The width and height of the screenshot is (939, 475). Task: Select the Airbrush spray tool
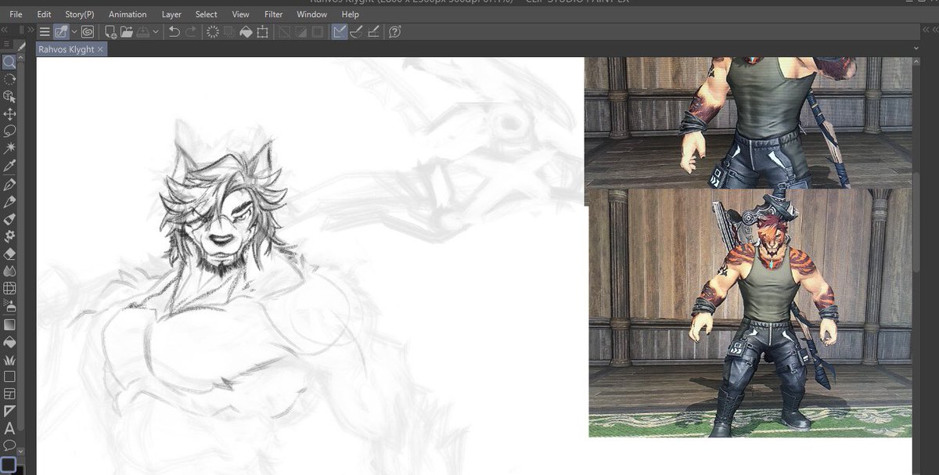click(9, 306)
